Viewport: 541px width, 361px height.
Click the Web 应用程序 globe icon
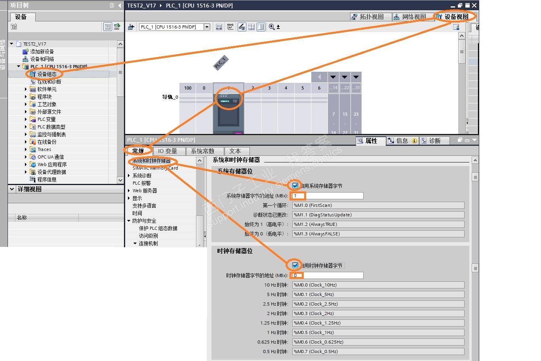[33, 164]
